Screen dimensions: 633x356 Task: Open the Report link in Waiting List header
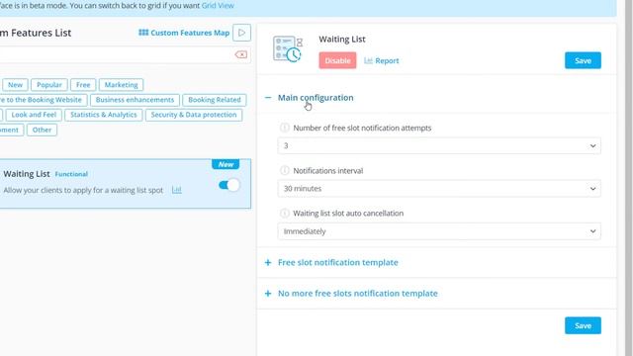pos(382,60)
